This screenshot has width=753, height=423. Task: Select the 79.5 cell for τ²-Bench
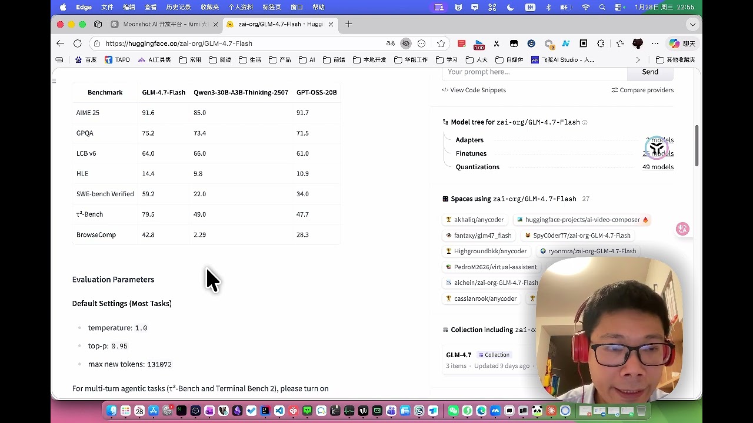pyautogui.click(x=148, y=214)
